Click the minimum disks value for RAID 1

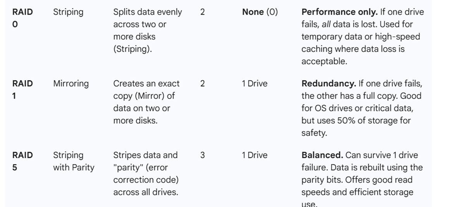pos(203,84)
